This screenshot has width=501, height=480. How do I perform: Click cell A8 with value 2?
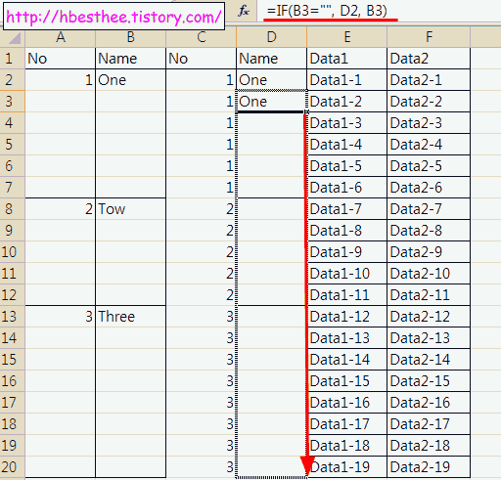click(x=61, y=209)
